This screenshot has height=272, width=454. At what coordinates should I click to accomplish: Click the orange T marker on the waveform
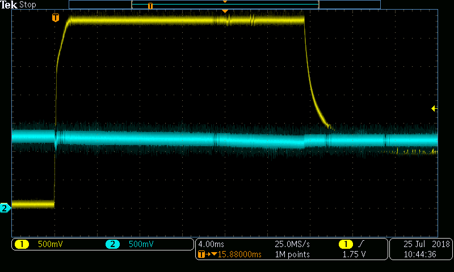55,18
